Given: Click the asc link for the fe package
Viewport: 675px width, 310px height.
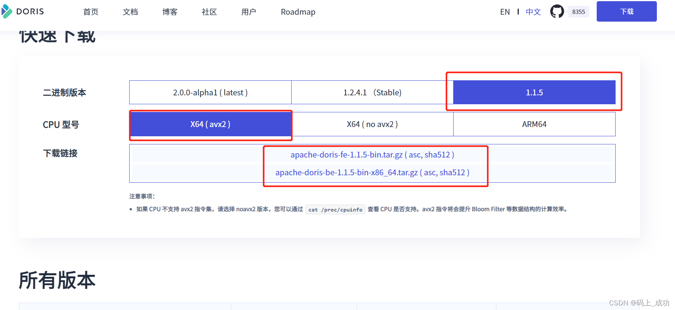Looking at the screenshot, I should pos(415,155).
